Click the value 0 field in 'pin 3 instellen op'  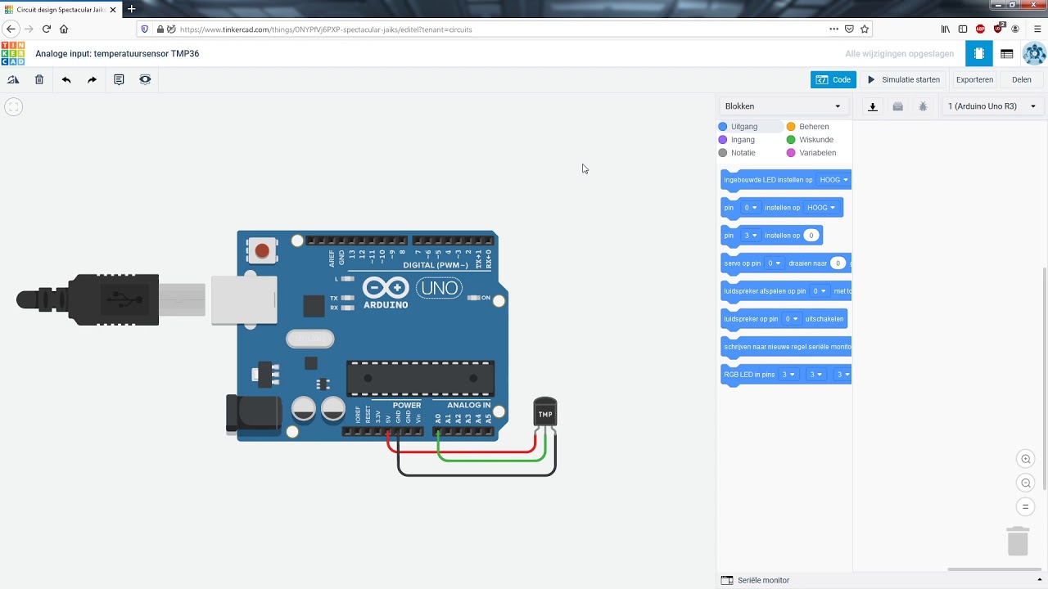pyautogui.click(x=811, y=236)
